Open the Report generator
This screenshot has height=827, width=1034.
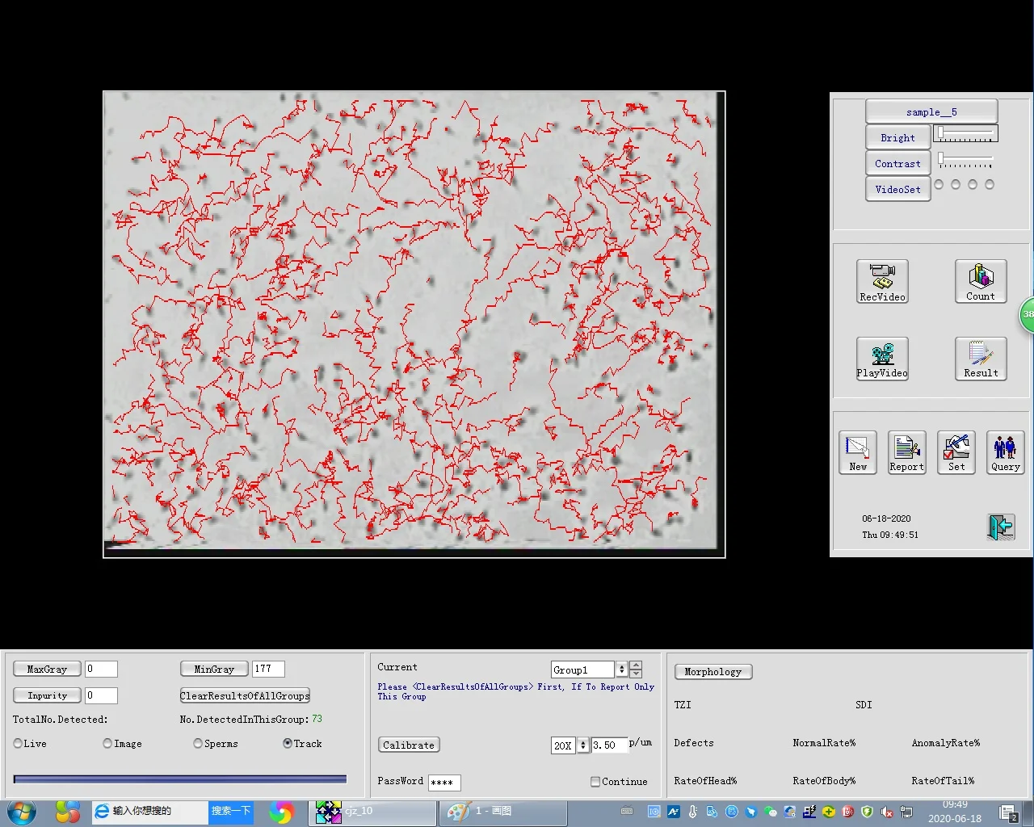coord(906,452)
